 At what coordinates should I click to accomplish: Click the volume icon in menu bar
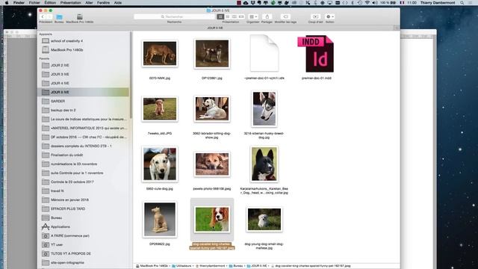[x=375, y=3]
